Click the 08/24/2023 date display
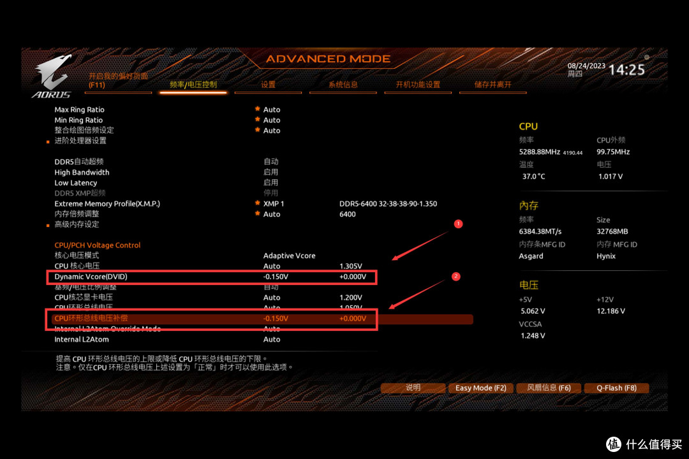Screen dimensions: 689x459 (x=586, y=66)
